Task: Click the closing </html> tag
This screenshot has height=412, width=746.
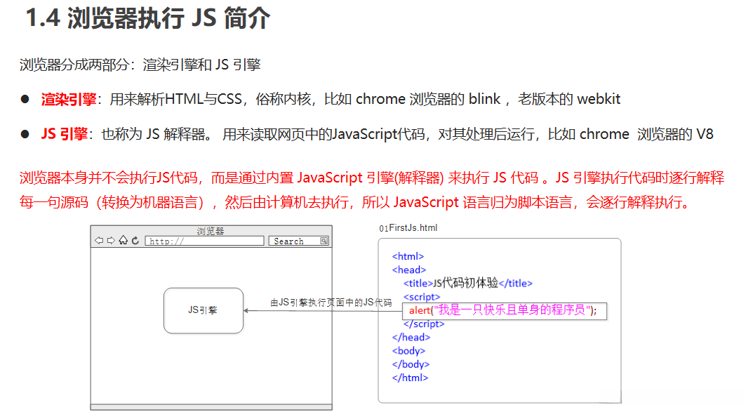Action: 410,378
